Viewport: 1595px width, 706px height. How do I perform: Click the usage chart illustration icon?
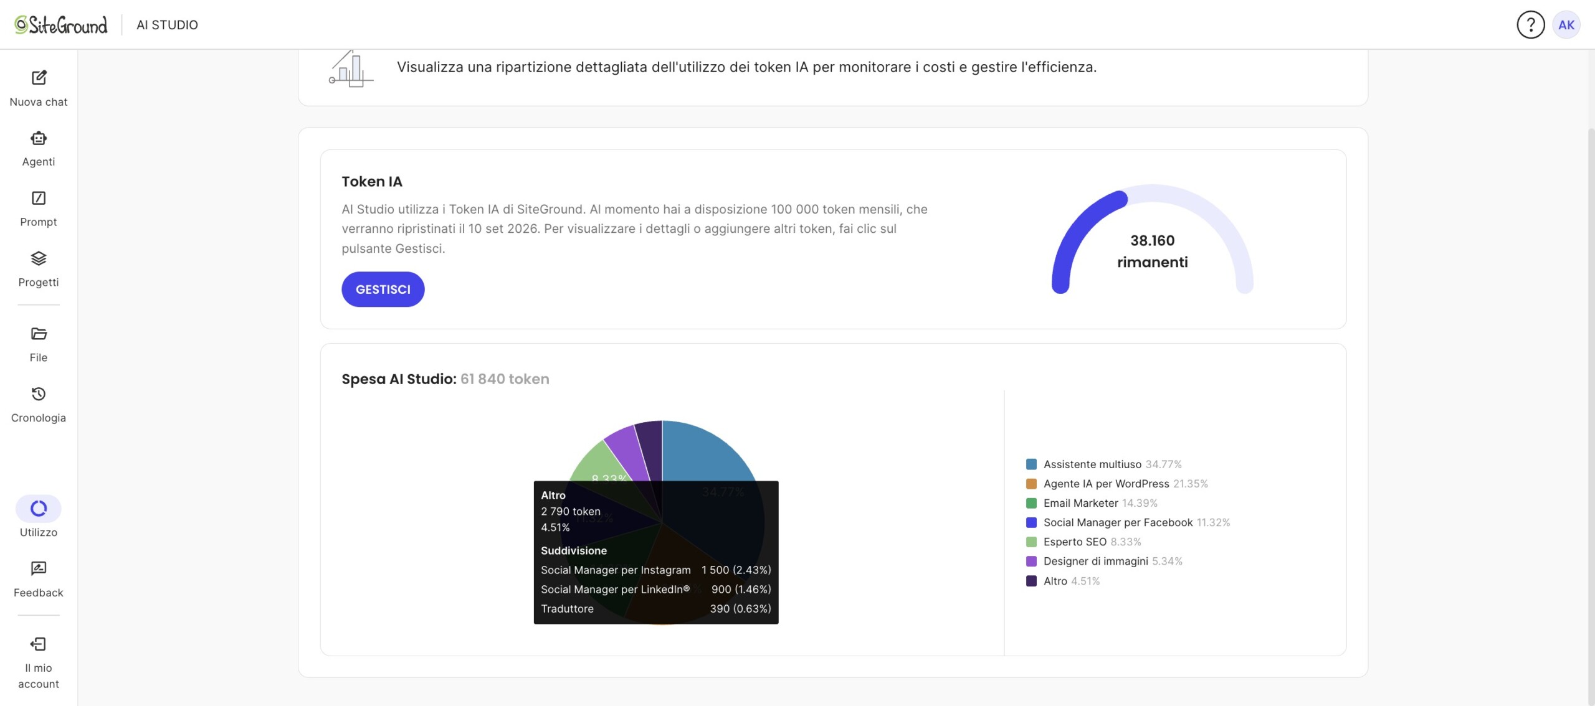[351, 68]
